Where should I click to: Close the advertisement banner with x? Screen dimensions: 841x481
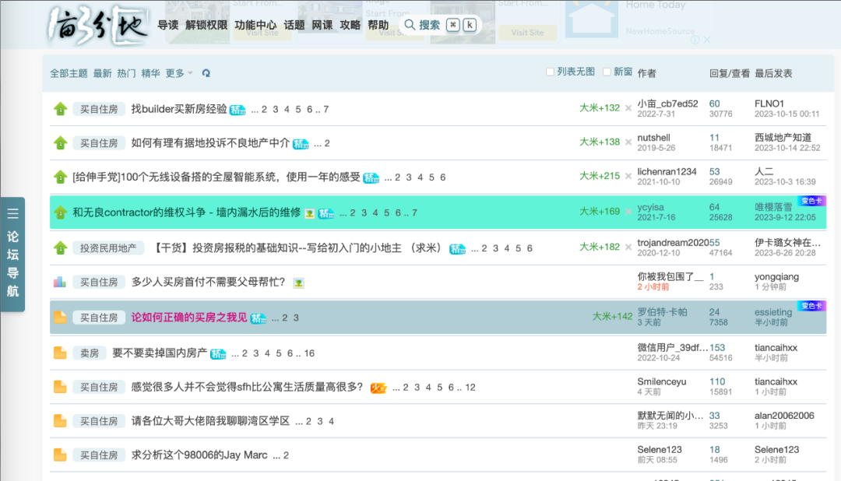(x=706, y=40)
